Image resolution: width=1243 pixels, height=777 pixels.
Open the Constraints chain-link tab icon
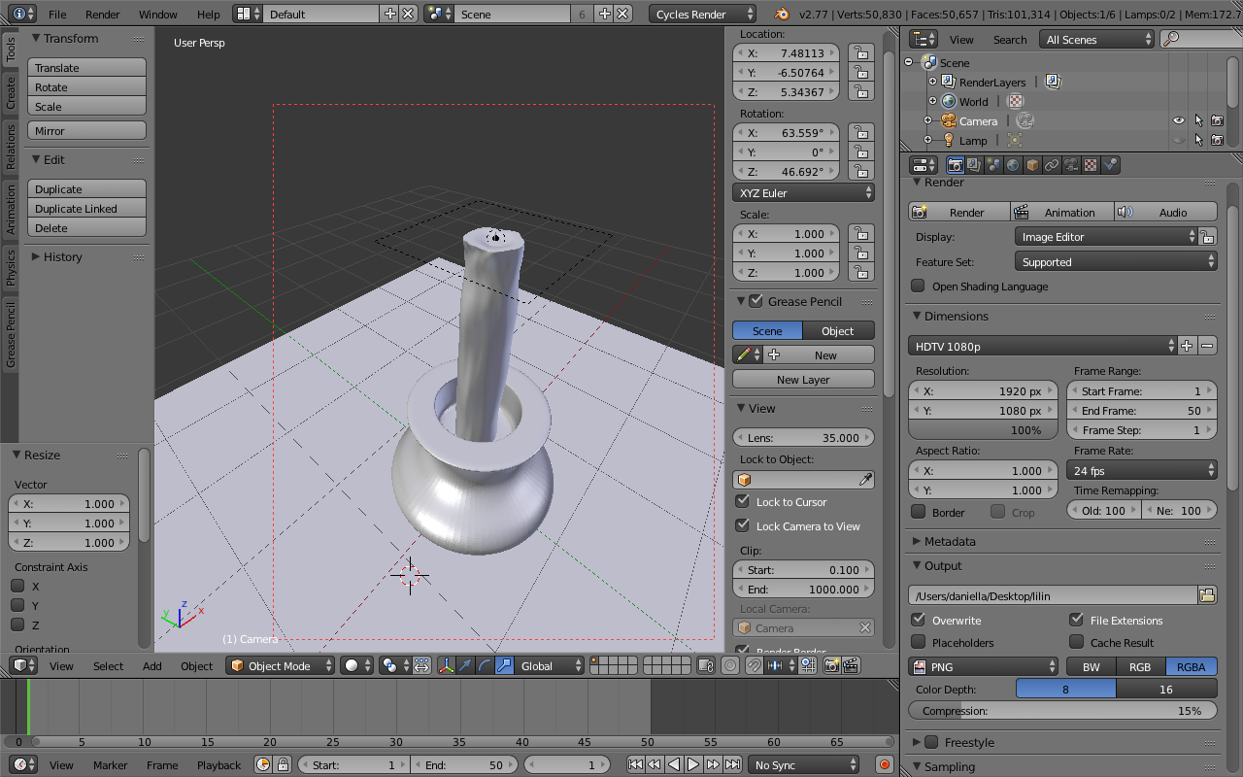tap(1053, 165)
